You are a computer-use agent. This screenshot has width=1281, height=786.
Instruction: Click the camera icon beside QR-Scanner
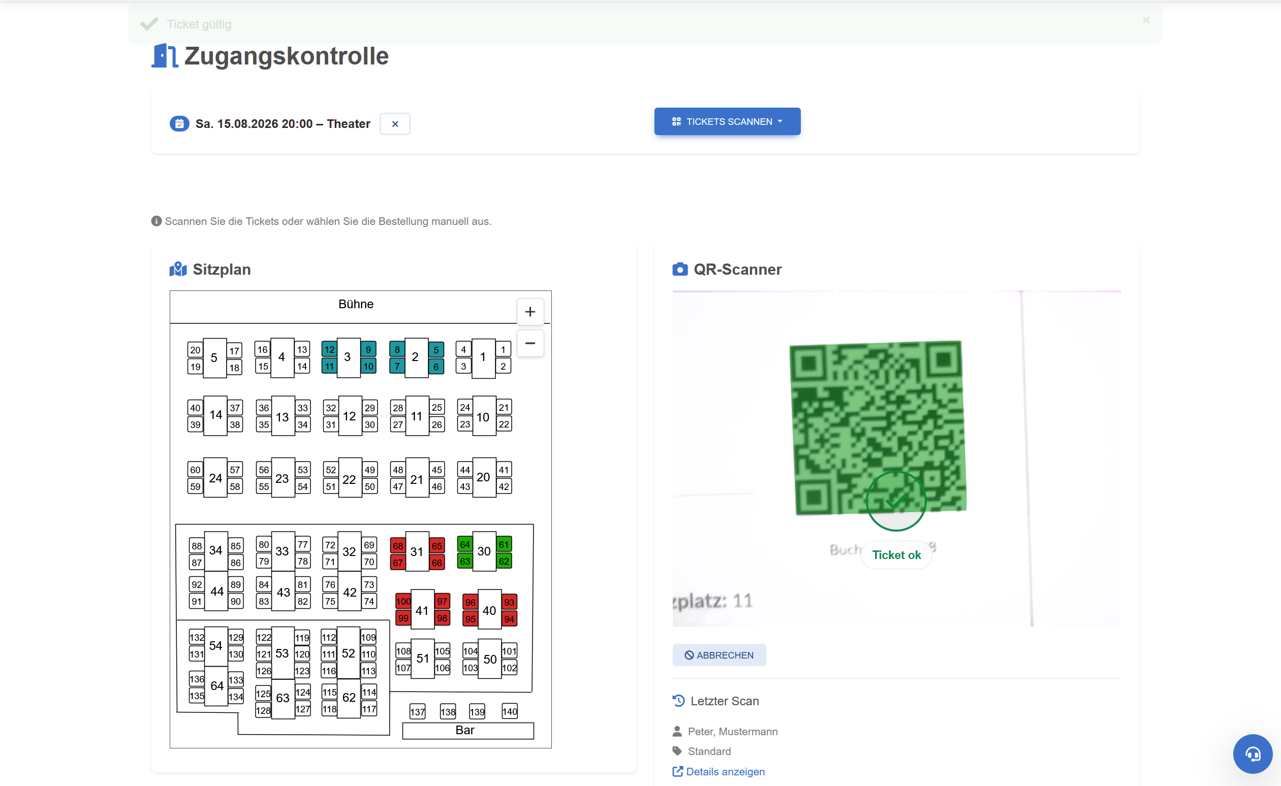[x=680, y=269]
